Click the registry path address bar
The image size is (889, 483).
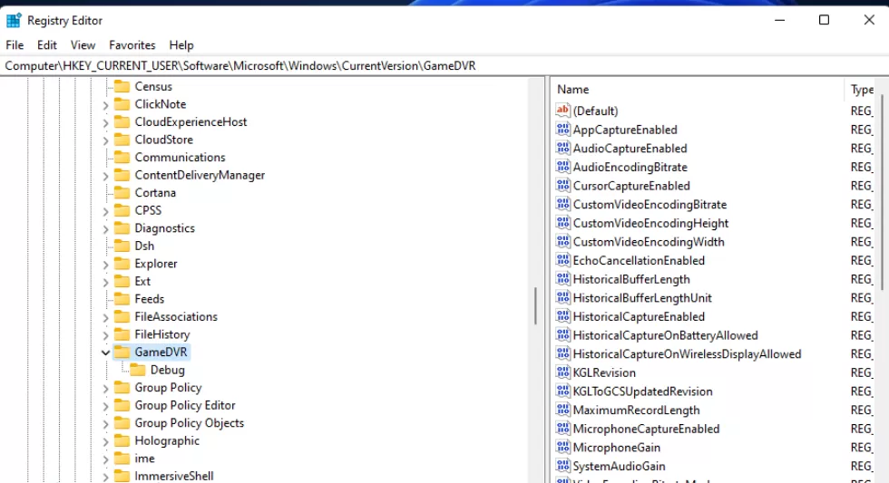click(x=444, y=65)
